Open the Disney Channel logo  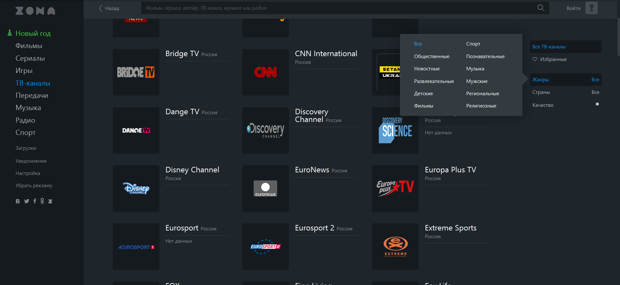tap(136, 188)
